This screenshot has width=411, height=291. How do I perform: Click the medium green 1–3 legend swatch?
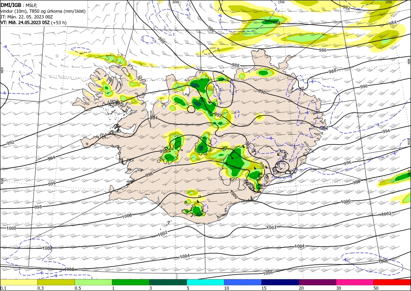point(131,282)
